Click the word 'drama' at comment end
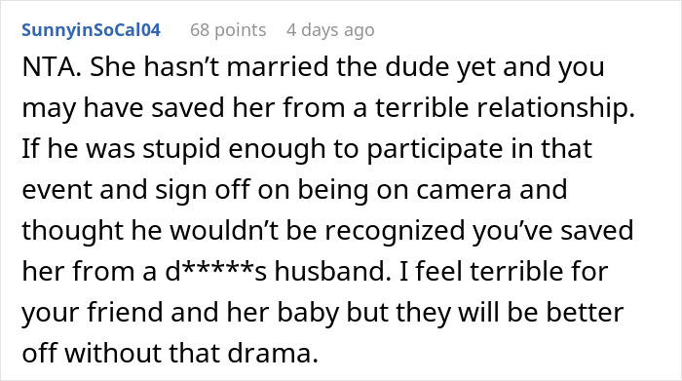This screenshot has height=381, width=682. tap(273, 354)
